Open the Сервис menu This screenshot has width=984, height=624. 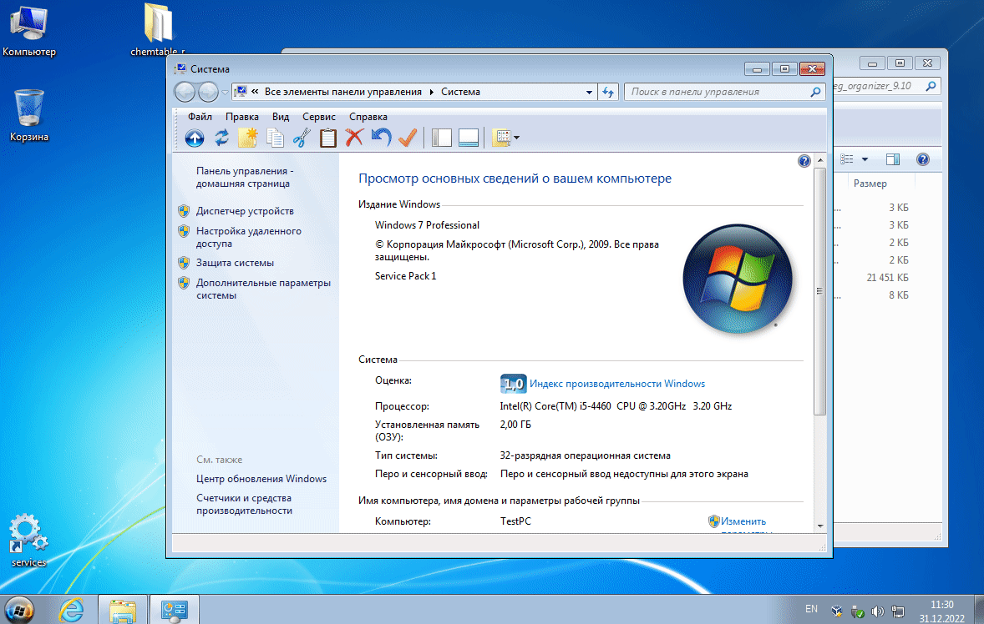click(x=319, y=117)
